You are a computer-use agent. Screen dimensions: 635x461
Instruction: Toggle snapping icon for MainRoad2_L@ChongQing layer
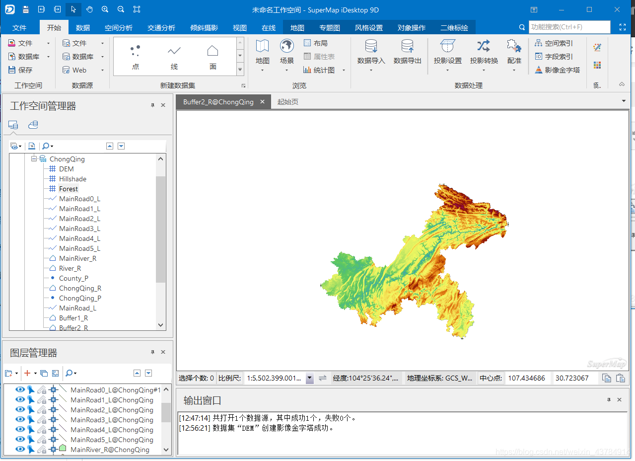pyautogui.click(x=54, y=410)
